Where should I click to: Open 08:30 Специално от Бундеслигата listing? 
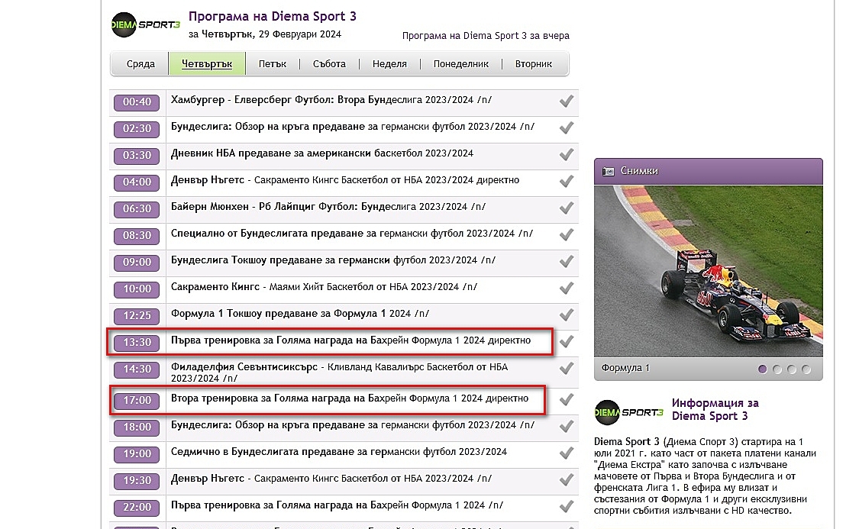[x=352, y=234]
